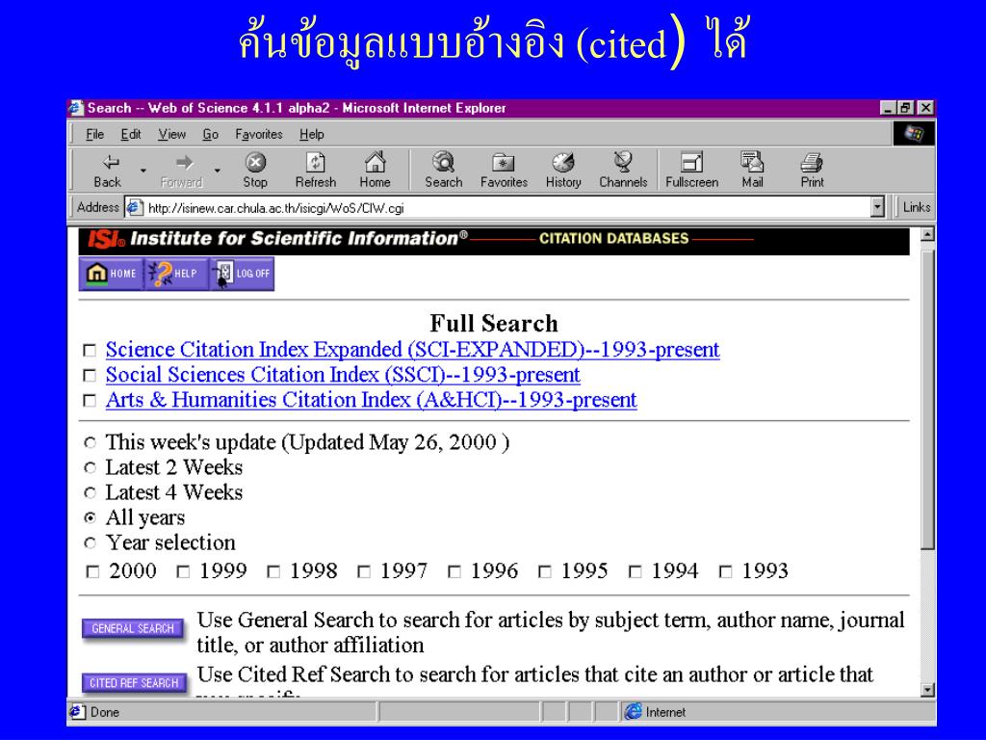
Task: Expand the Links toolbar
Action: pyautogui.click(x=916, y=207)
